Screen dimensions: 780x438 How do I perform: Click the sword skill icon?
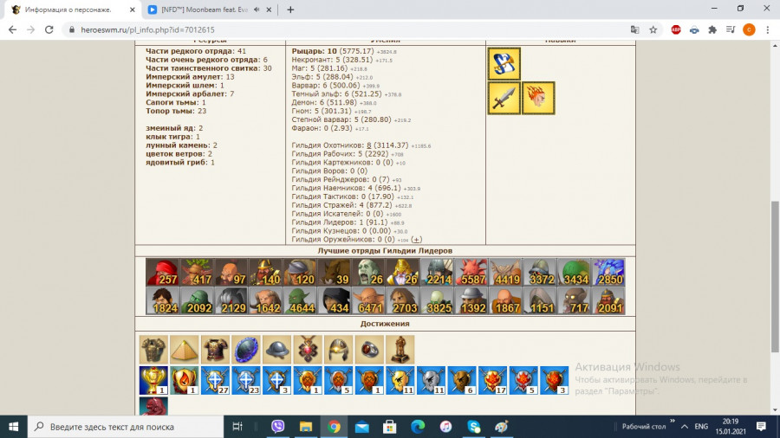coord(504,99)
